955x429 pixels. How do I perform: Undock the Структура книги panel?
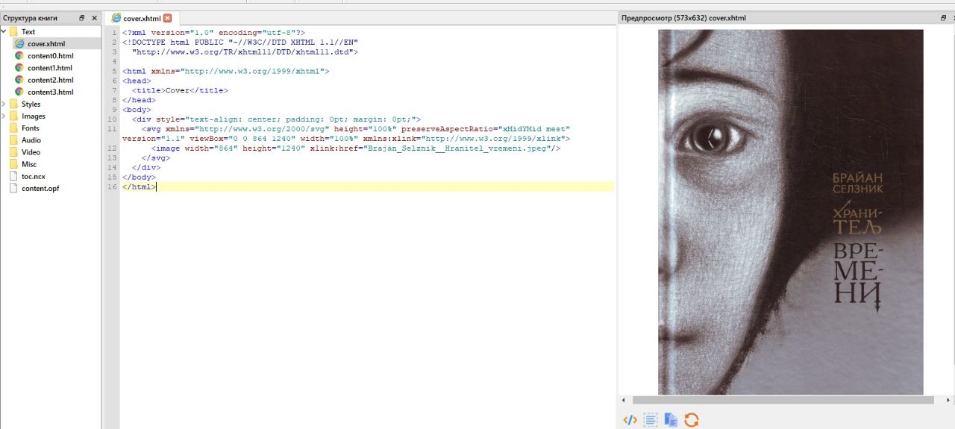pos(82,17)
